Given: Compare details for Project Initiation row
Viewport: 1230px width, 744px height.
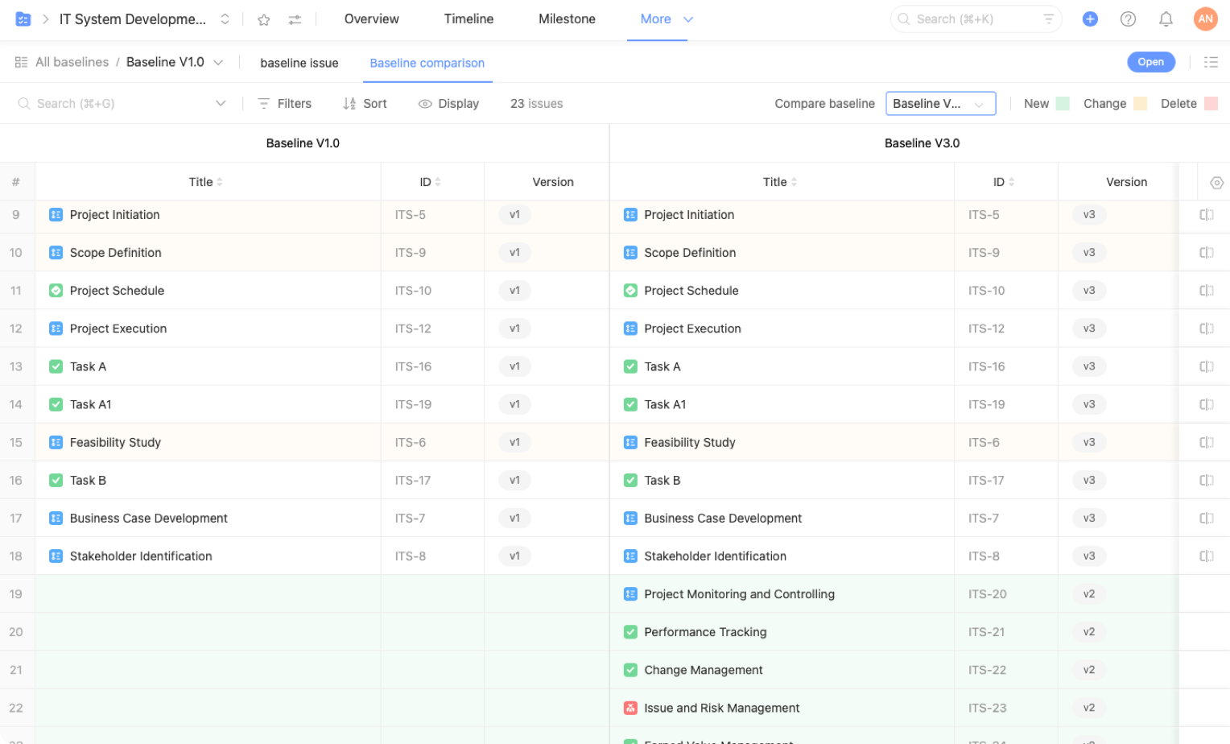Looking at the screenshot, I should 1206,215.
